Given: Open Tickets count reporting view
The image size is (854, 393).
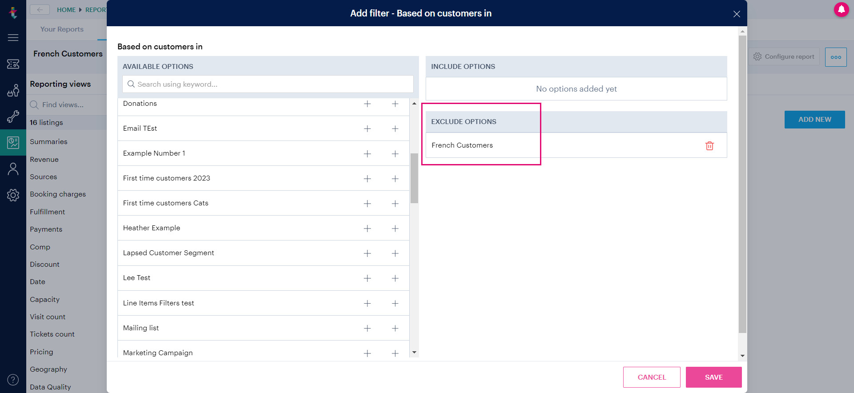Looking at the screenshot, I should (52, 334).
